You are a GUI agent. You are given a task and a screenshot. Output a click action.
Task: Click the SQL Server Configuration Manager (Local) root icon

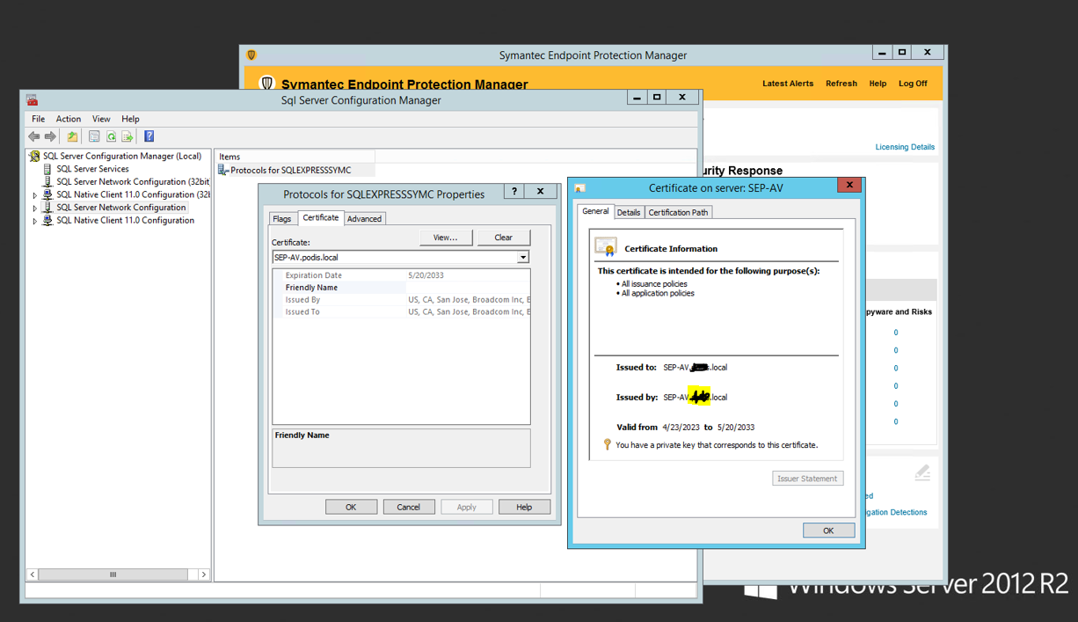point(34,156)
